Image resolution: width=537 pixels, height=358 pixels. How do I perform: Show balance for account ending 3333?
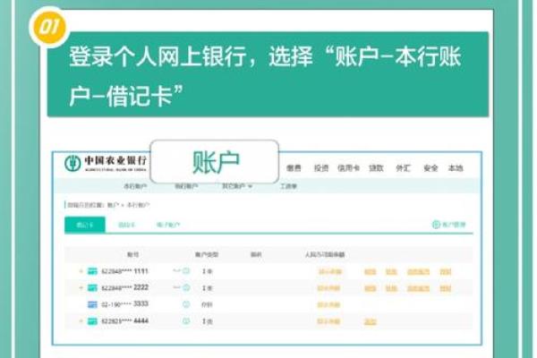click(328, 305)
